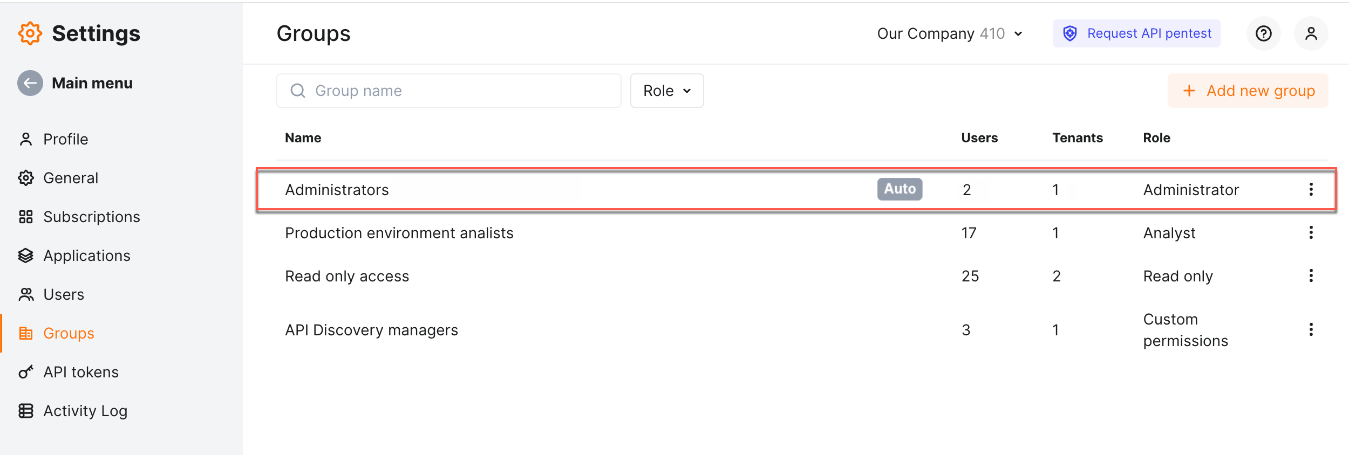Viewport: 1349px width, 455px height.
Task: Click the Activity Log list icon
Action: click(x=26, y=411)
